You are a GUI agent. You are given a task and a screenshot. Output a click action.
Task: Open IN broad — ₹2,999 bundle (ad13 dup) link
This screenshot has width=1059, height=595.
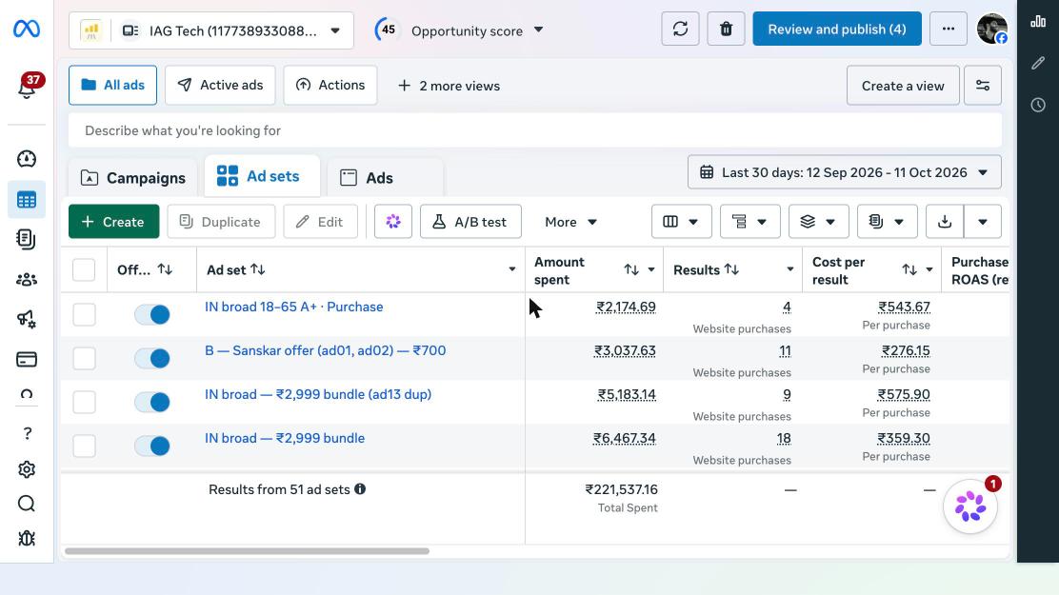(x=318, y=394)
